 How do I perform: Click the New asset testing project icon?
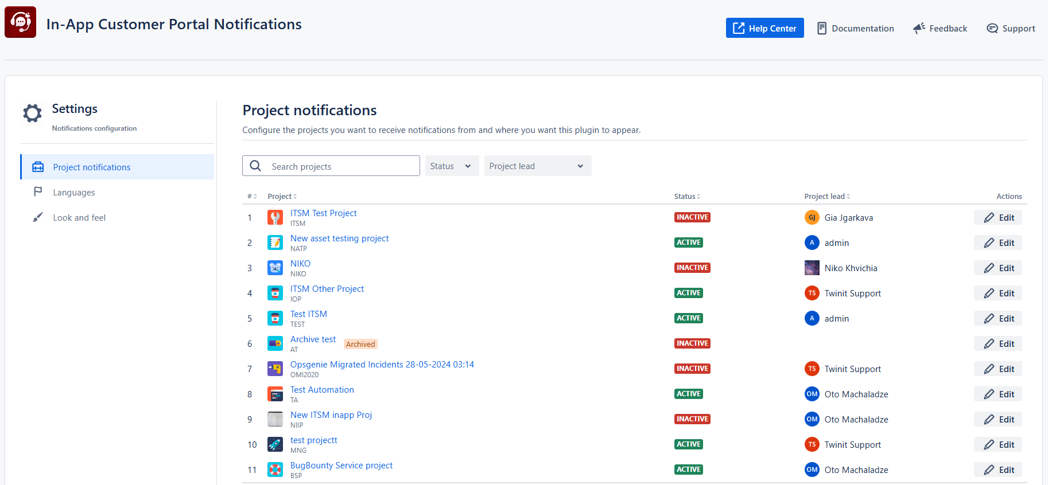coord(275,242)
